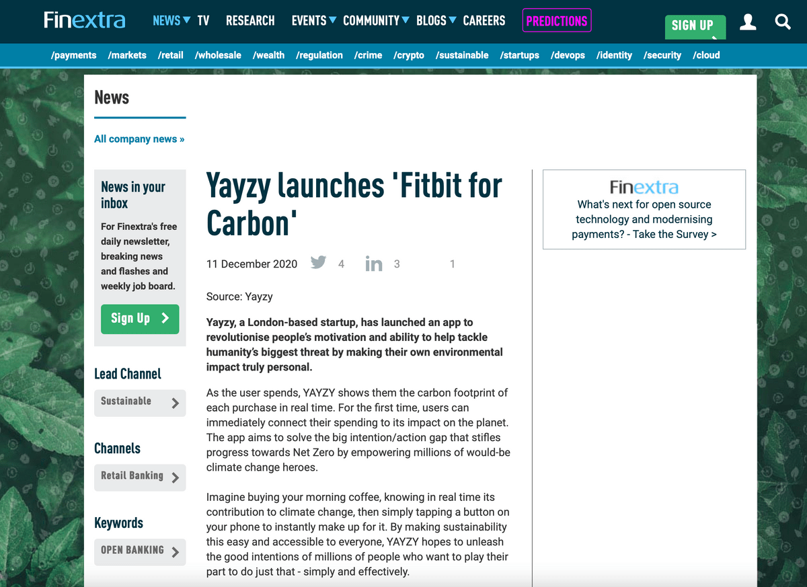Screen dimensions: 807x587
Task: Click the Finextra logo in header
Action: [x=85, y=20]
